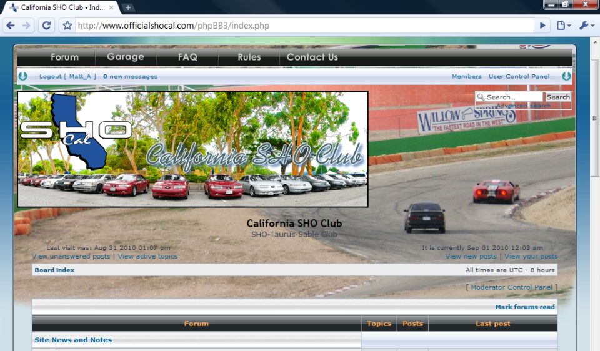Click the Go arrow beside the address bar

coord(542,26)
